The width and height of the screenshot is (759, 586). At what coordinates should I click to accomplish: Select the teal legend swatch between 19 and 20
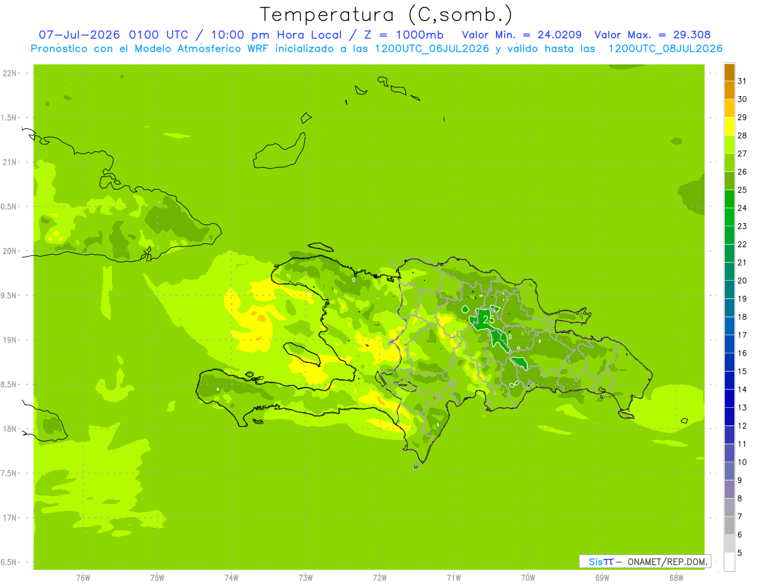point(729,290)
